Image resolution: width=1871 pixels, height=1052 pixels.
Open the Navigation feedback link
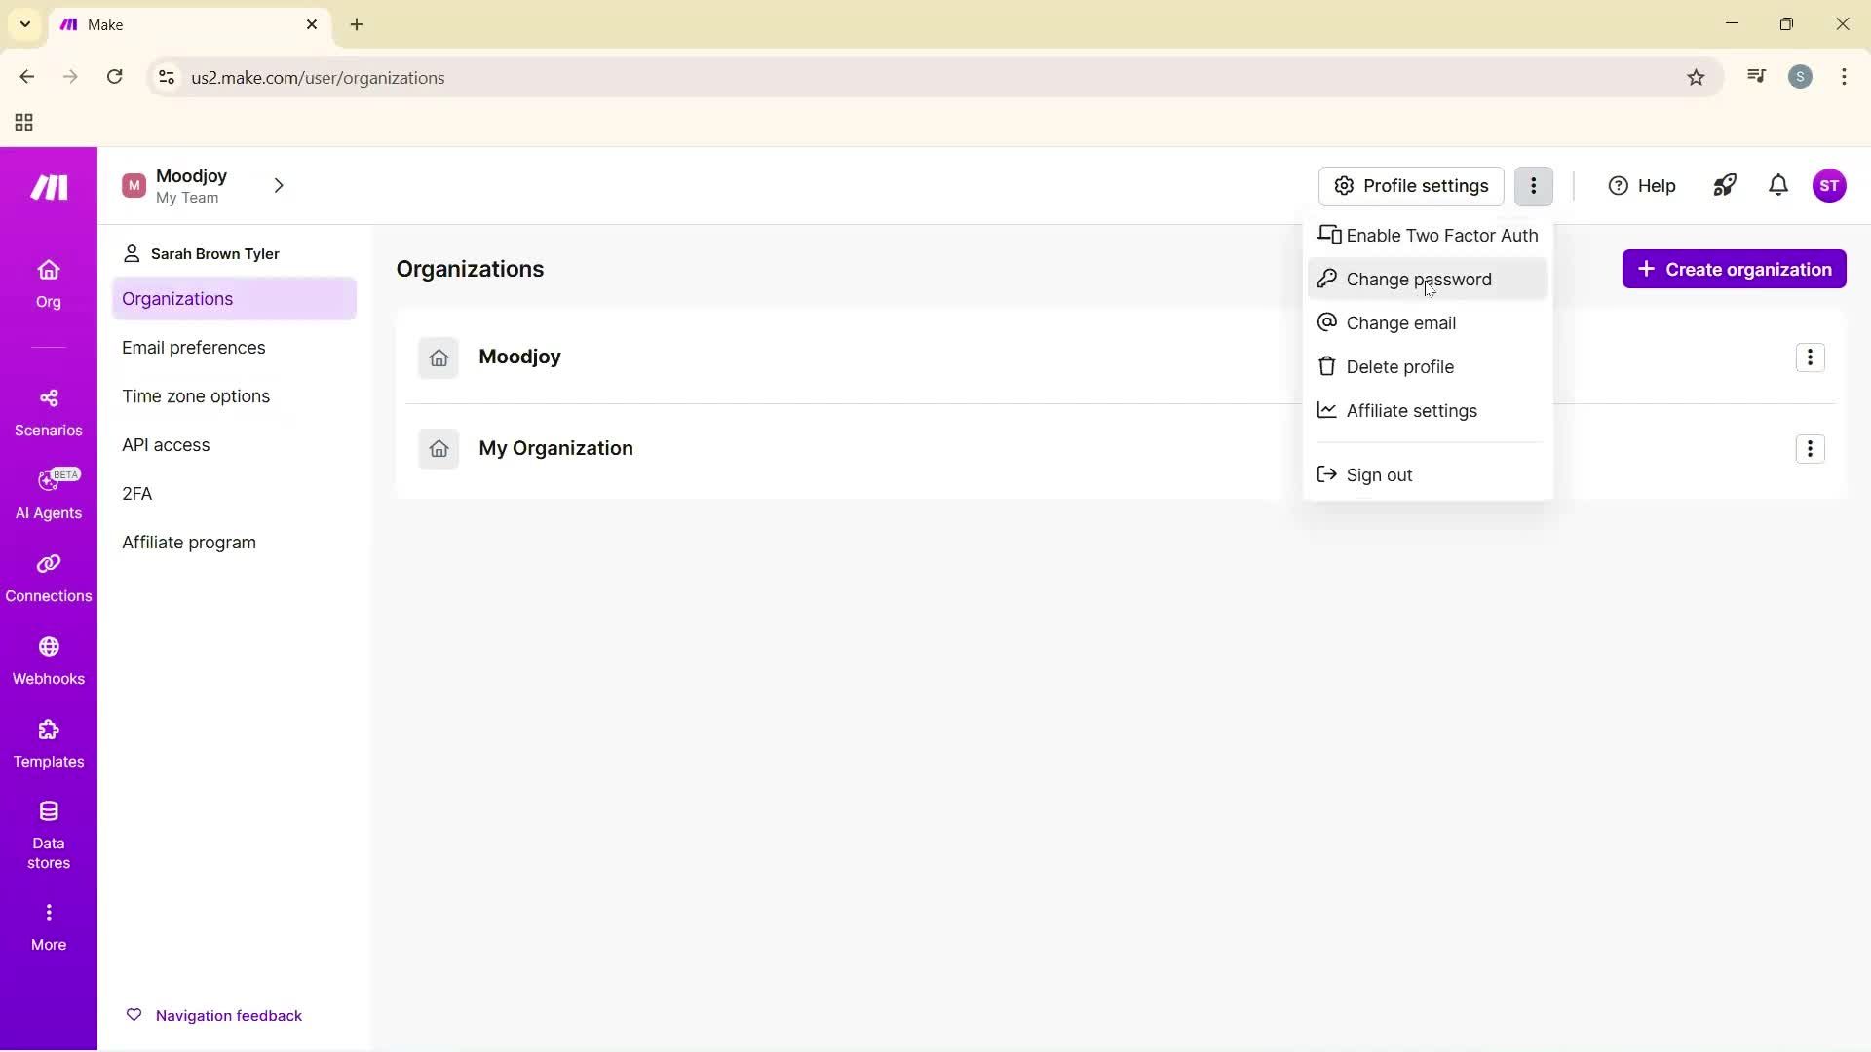click(229, 1015)
